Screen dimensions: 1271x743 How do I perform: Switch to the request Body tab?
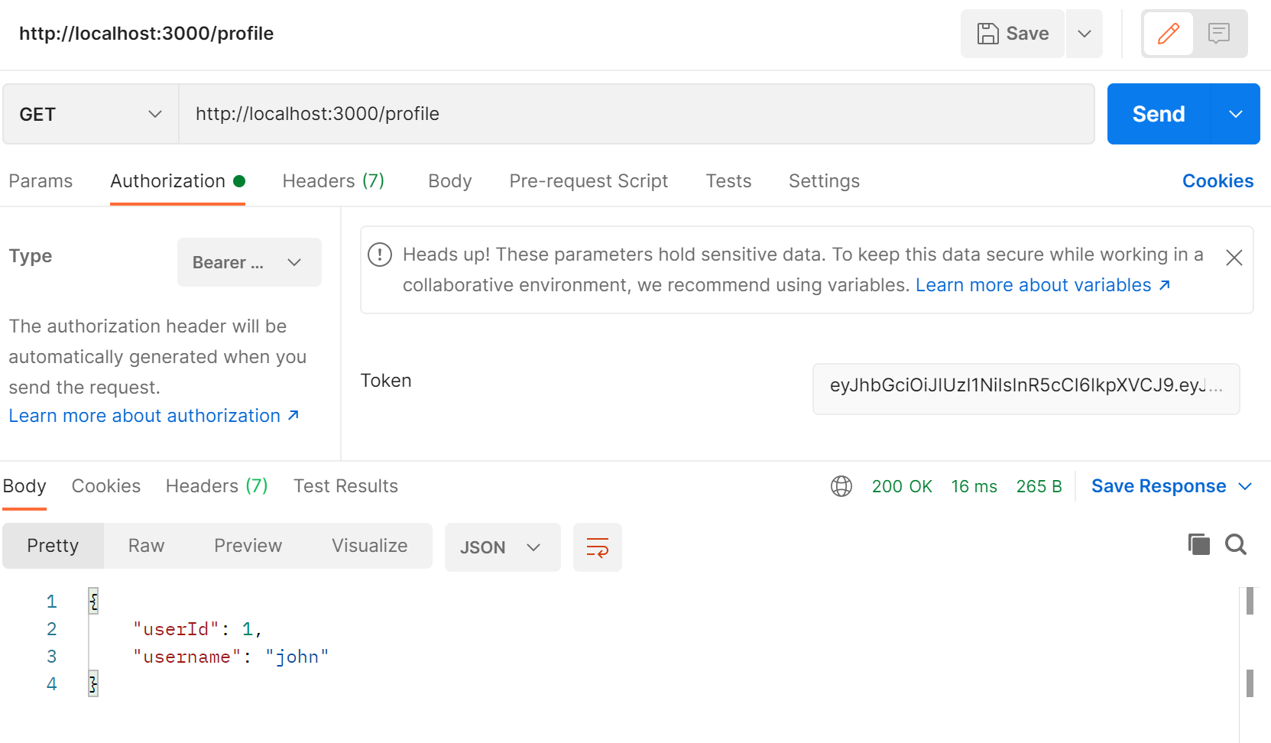pos(450,181)
